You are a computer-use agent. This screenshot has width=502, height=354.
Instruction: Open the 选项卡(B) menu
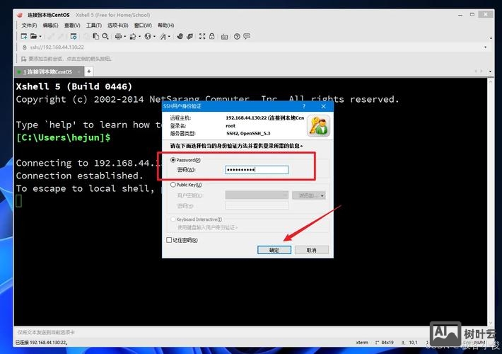[117, 25]
